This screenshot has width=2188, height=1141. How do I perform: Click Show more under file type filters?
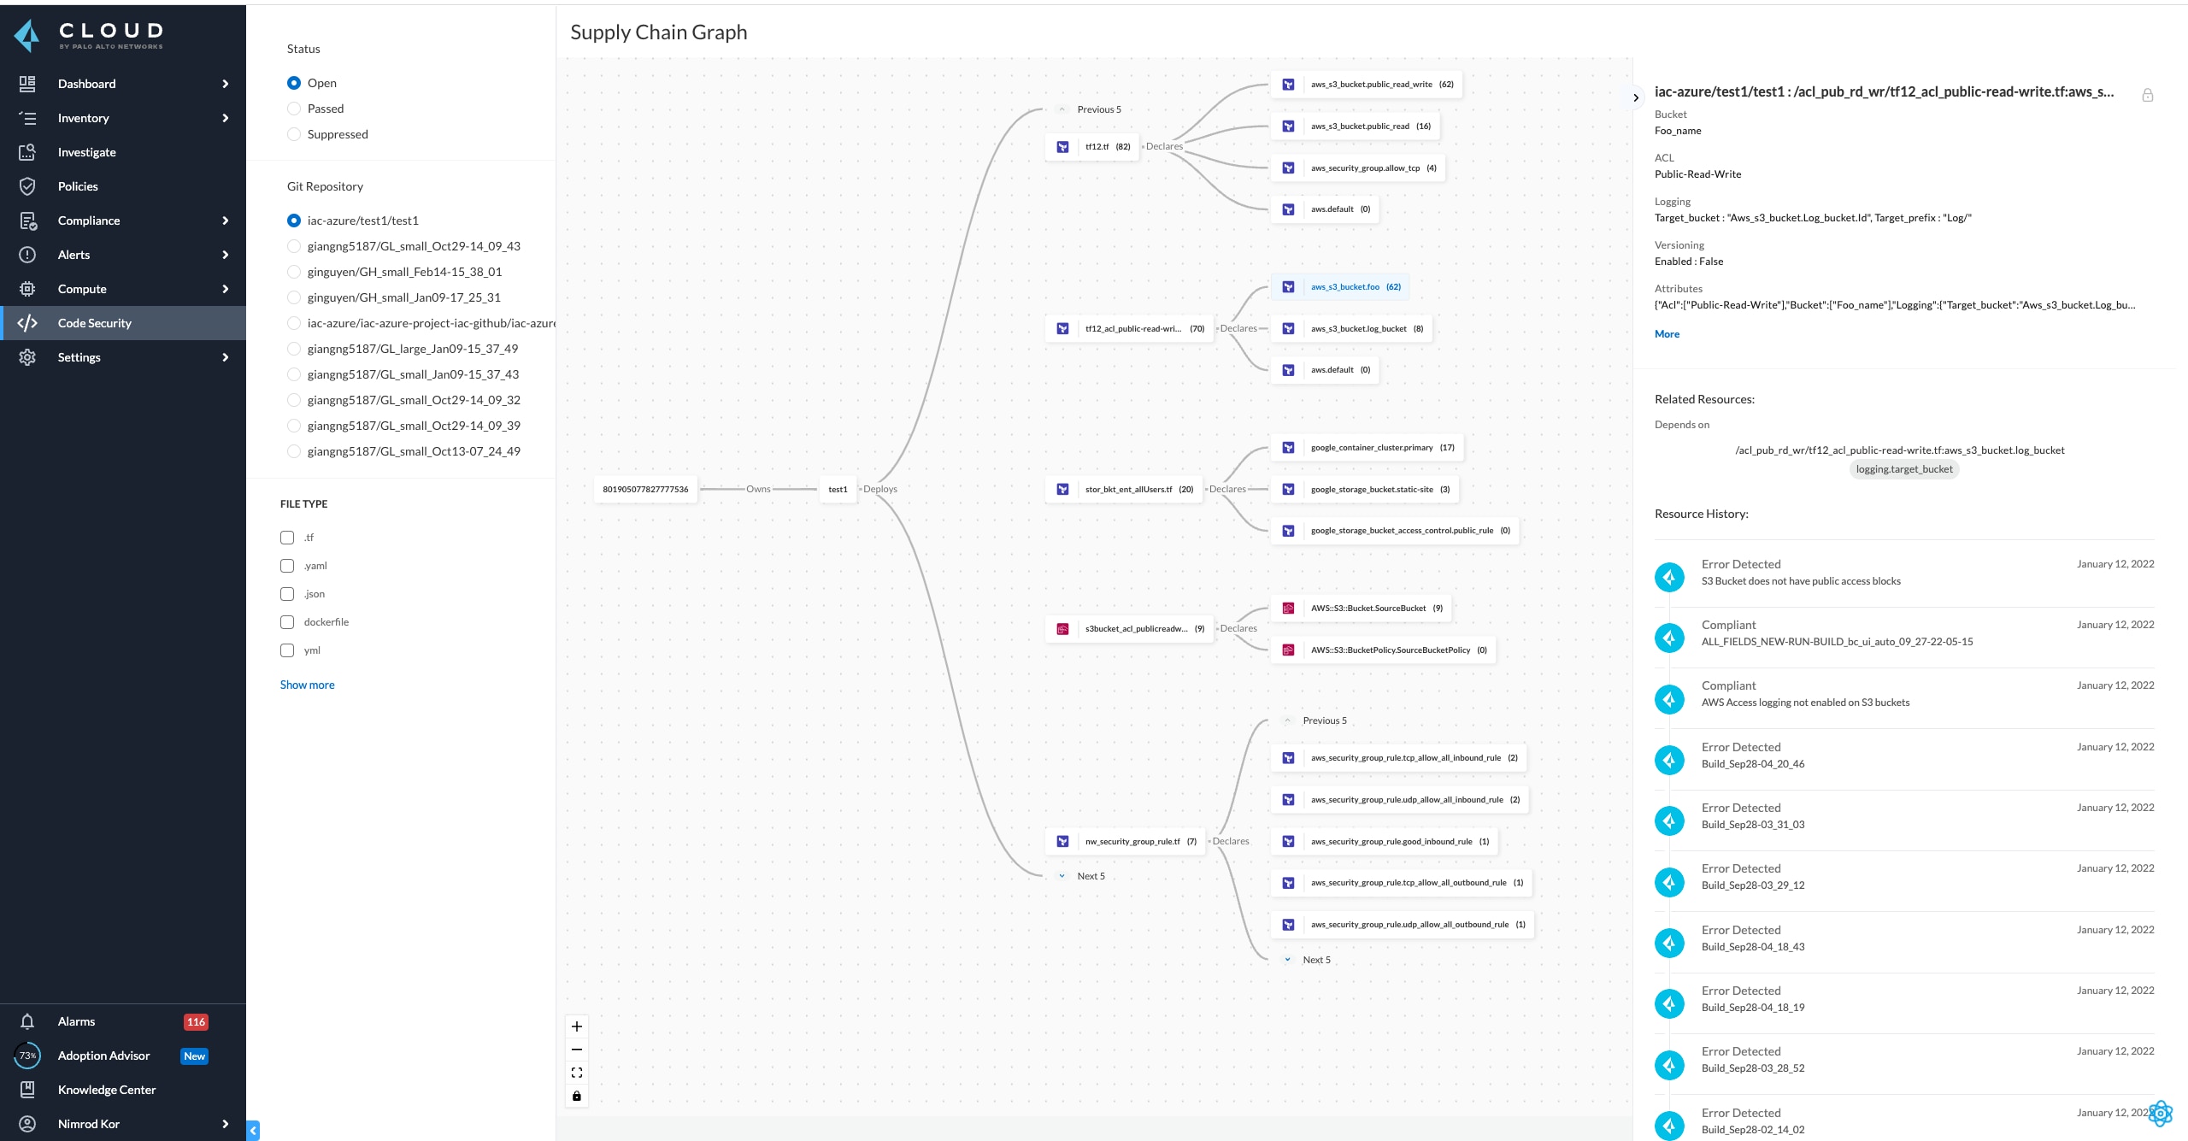[309, 685]
